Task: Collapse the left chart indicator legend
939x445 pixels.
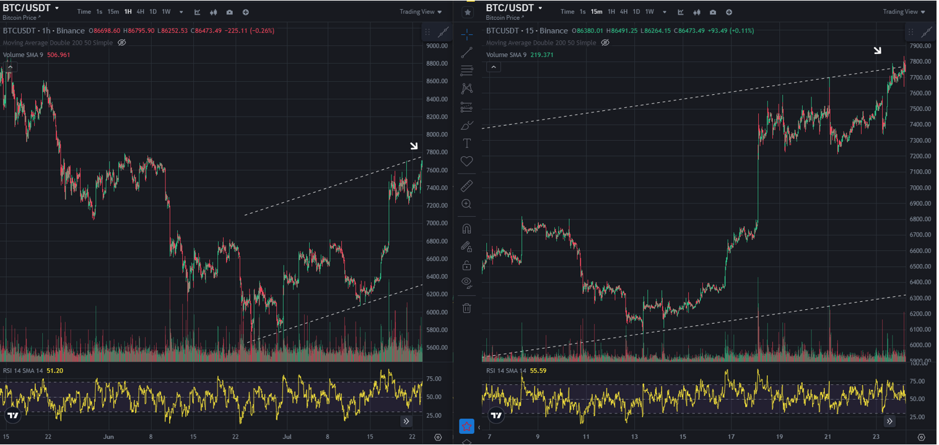Action: pyautogui.click(x=10, y=67)
